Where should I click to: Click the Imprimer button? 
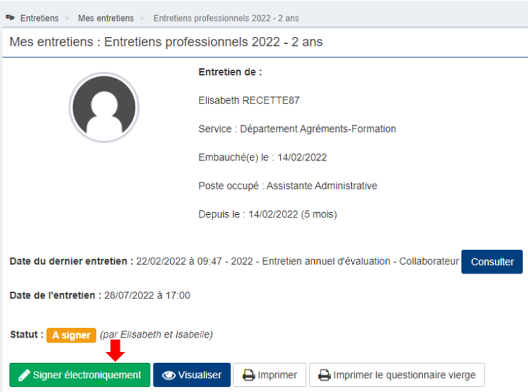pos(270,375)
